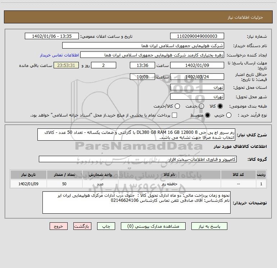Click the نام دستگاه خریدار field

pyautogui.click(x=143, y=46)
